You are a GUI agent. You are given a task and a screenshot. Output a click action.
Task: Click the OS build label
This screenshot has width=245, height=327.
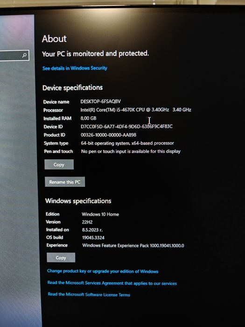point(55,237)
